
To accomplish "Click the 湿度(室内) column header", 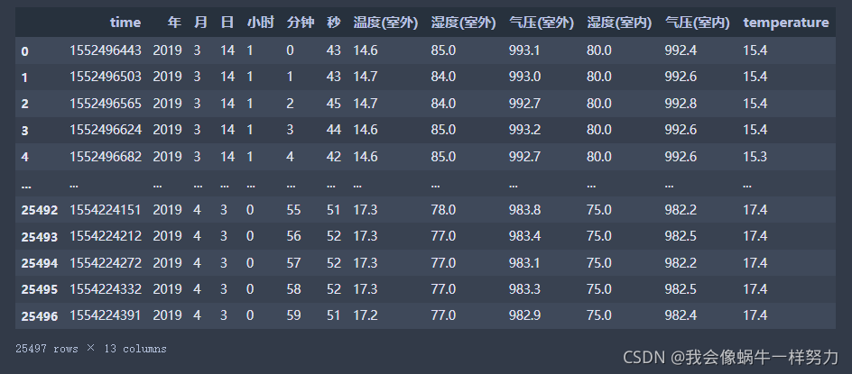I will (619, 23).
